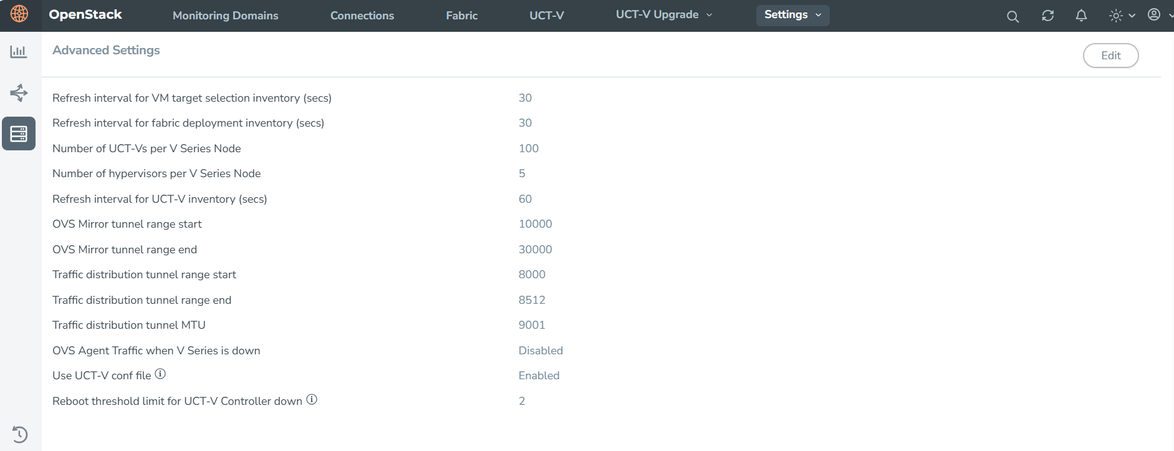Viewport: 1174px width, 451px height.
Task: Click info icon next to Reboot threshold limit
Action: pyautogui.click(x=312, y=399)
